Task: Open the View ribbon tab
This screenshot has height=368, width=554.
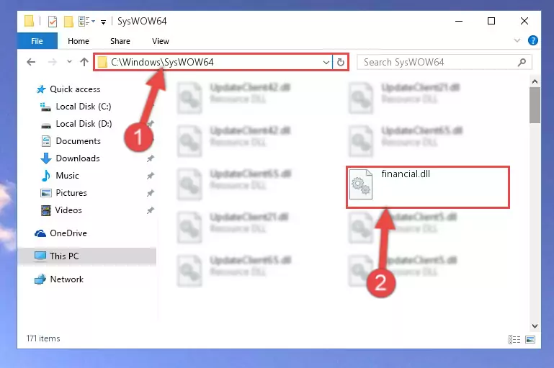Action: 161,41
